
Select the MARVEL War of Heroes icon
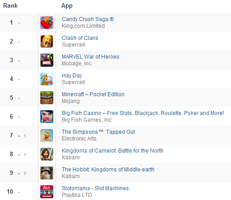point(47,60)
